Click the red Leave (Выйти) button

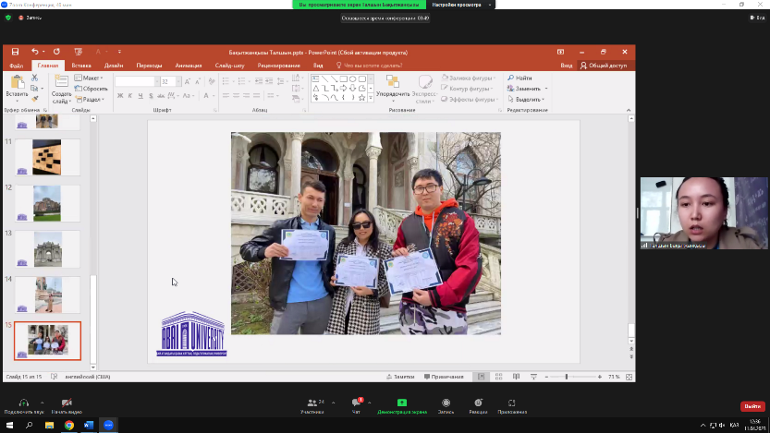(x=752, y=406)
